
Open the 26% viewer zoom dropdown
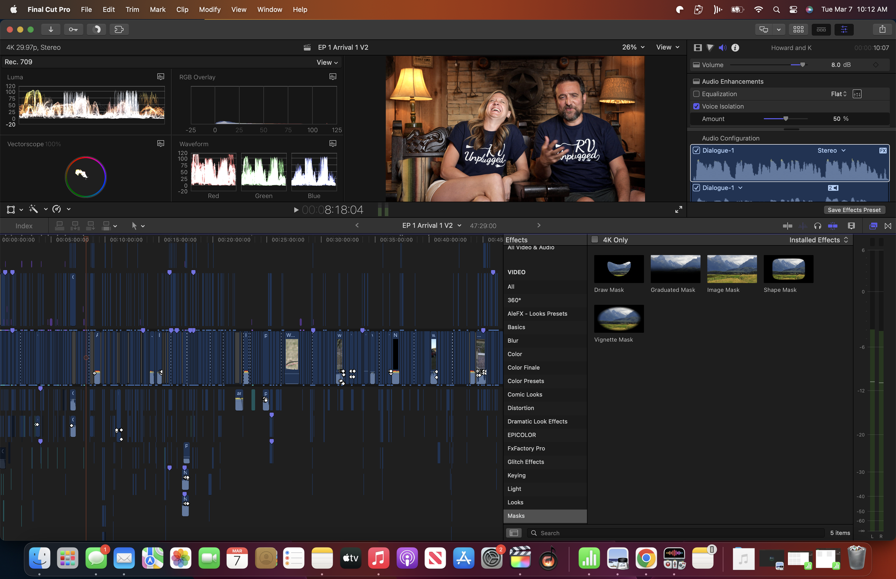click(x=633, y=47)
